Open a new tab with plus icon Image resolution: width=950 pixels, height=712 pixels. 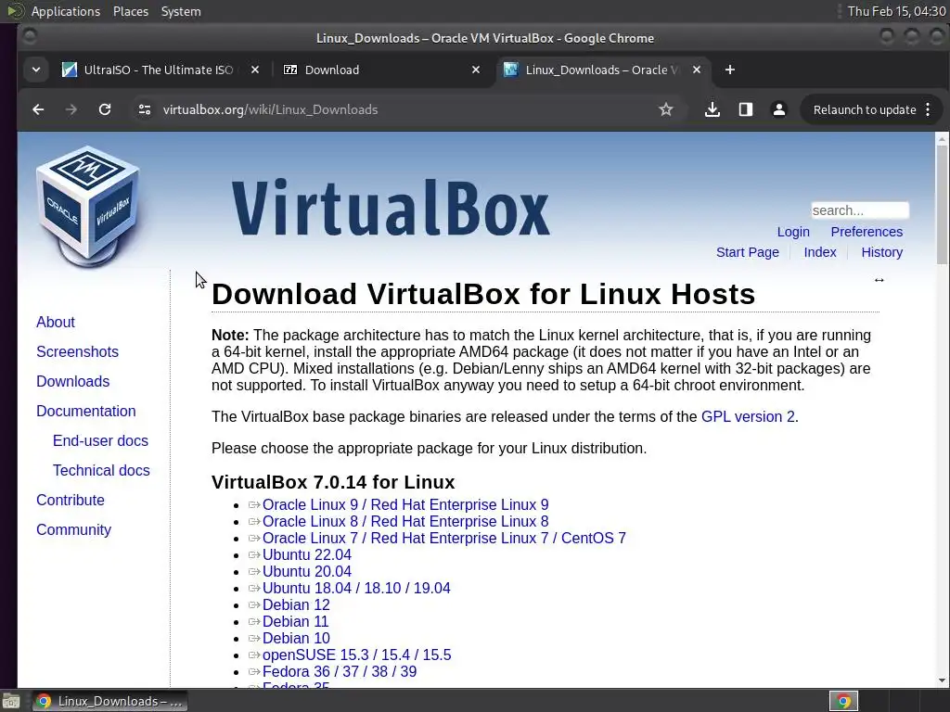coord(730,70)
